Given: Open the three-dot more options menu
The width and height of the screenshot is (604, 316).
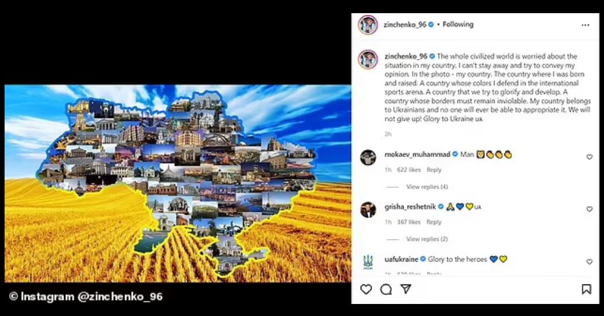Looking at the screenshot, I should (x=586, y=25).
